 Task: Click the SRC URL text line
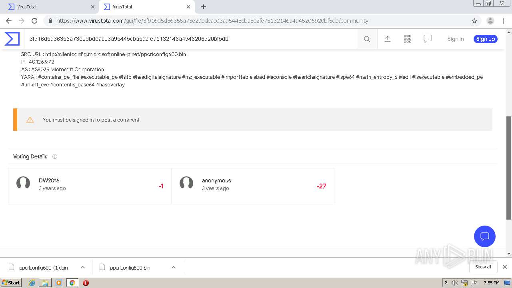[x=104, y=54]
